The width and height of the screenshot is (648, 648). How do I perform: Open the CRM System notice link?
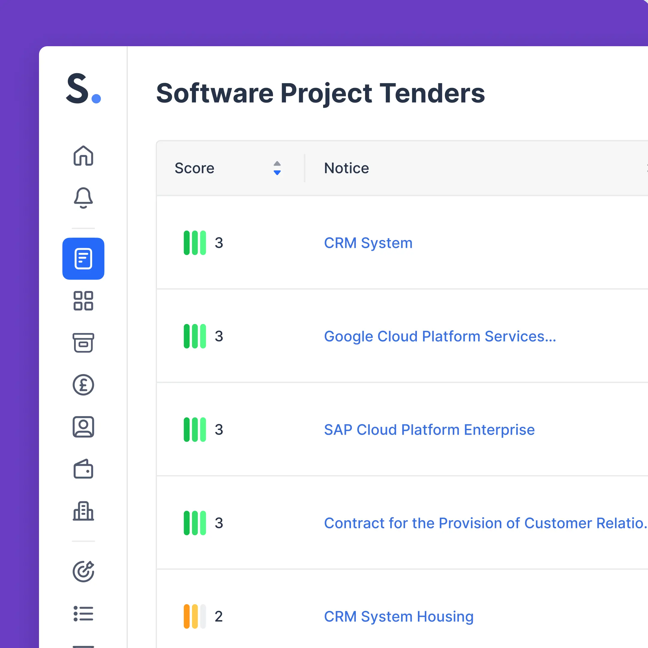point(368,243)
